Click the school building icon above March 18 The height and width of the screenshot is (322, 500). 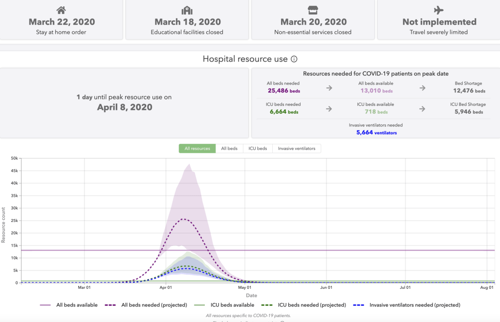click(x=187, y=10)
